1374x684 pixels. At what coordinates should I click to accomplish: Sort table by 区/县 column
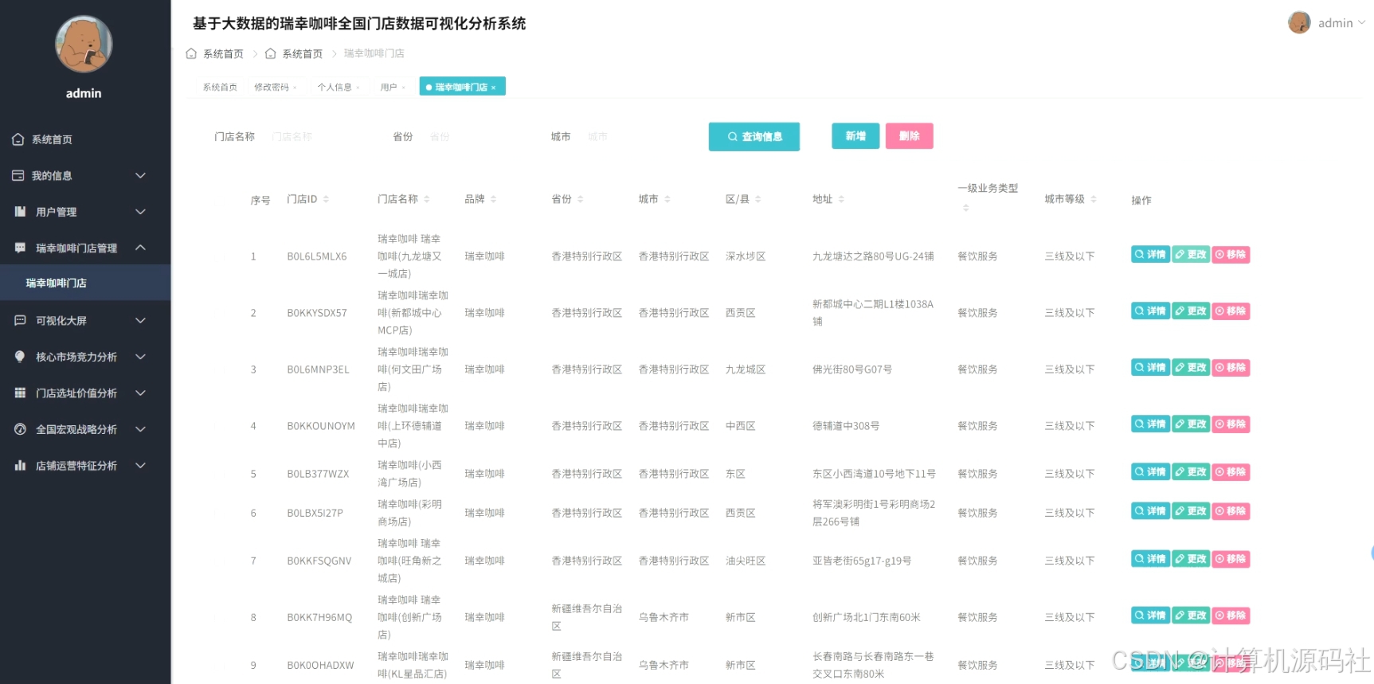point(758,199)
